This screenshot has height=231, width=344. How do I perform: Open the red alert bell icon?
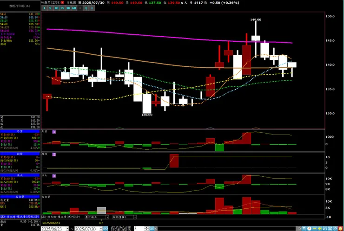(x=340, y=229)
